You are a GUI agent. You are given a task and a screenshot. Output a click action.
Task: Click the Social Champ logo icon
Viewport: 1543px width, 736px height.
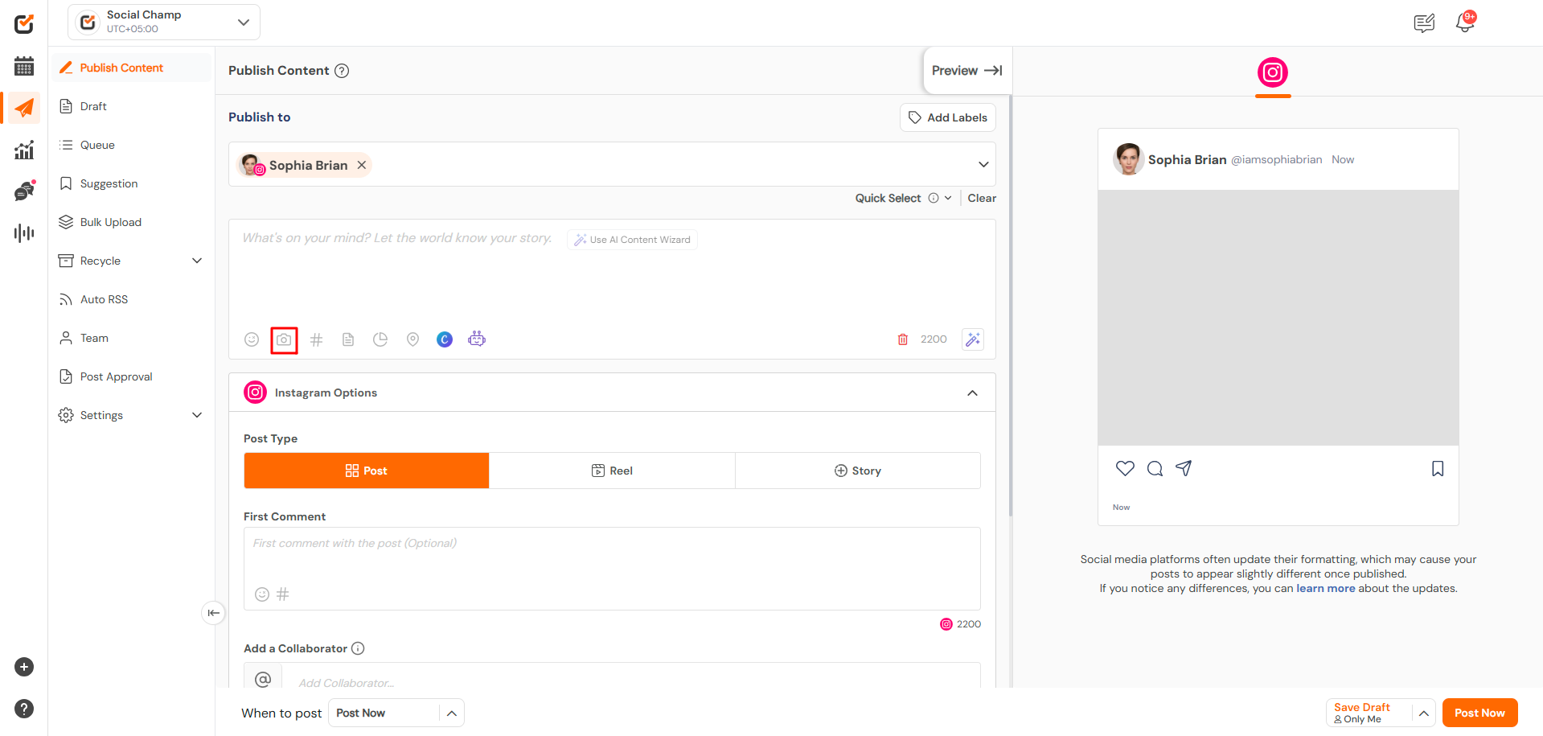click(24, 23)
